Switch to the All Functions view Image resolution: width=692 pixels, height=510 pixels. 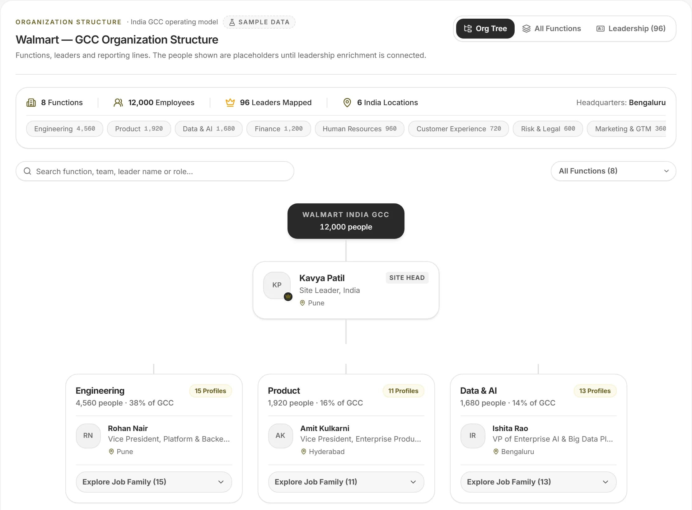click(551, 29)
